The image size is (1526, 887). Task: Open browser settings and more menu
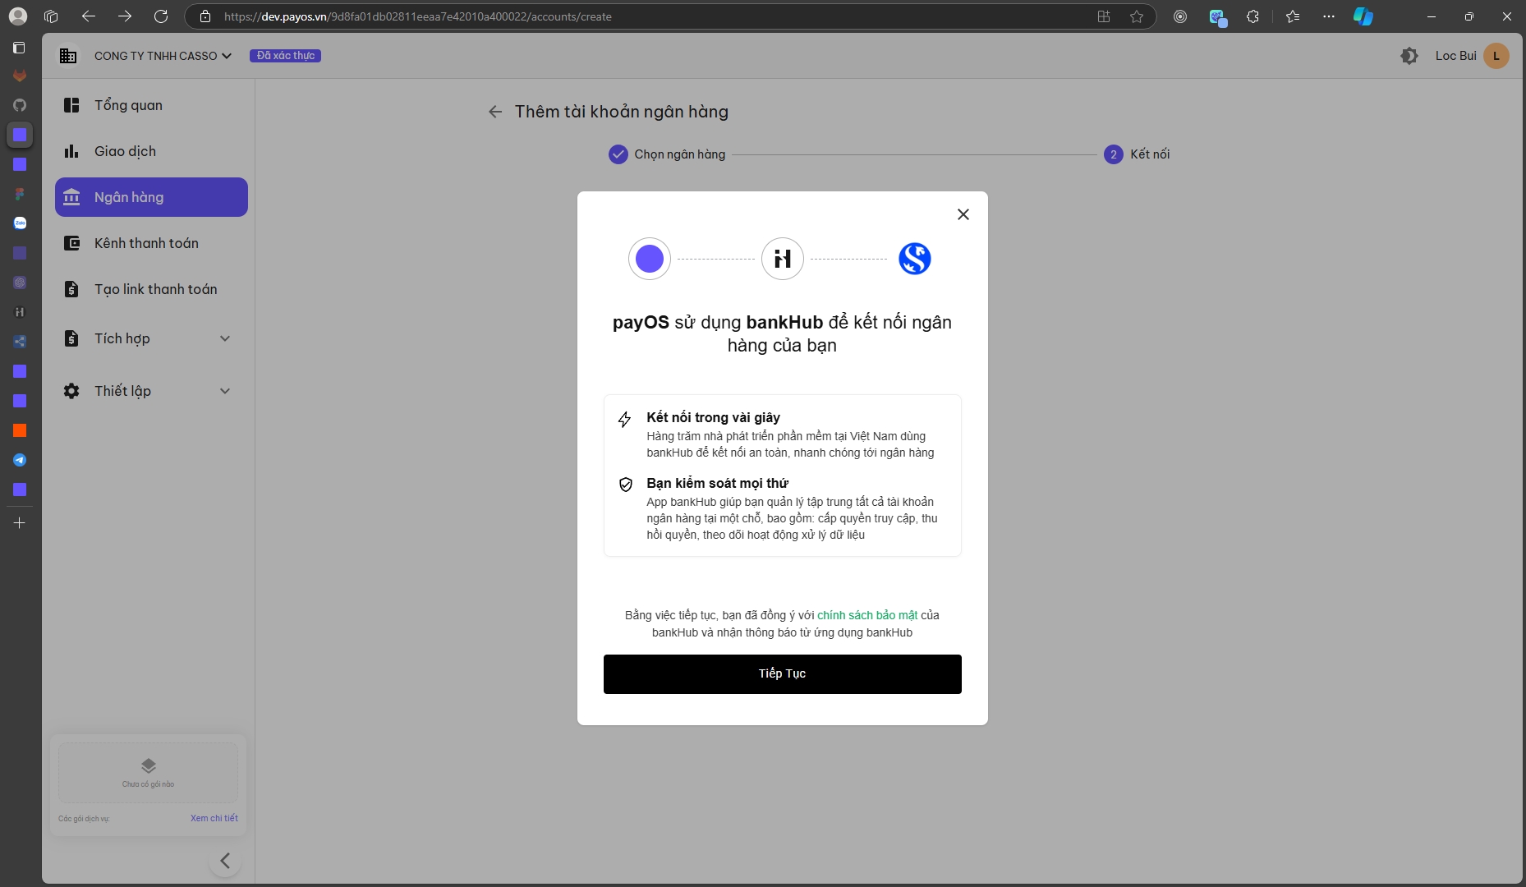[1329, 16]
